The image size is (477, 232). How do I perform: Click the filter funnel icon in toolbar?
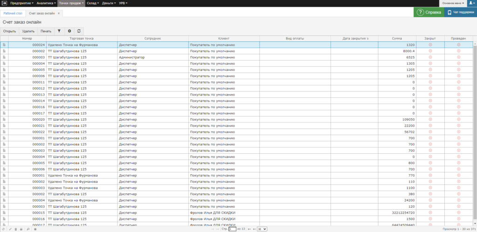click(x=59, y=31)
